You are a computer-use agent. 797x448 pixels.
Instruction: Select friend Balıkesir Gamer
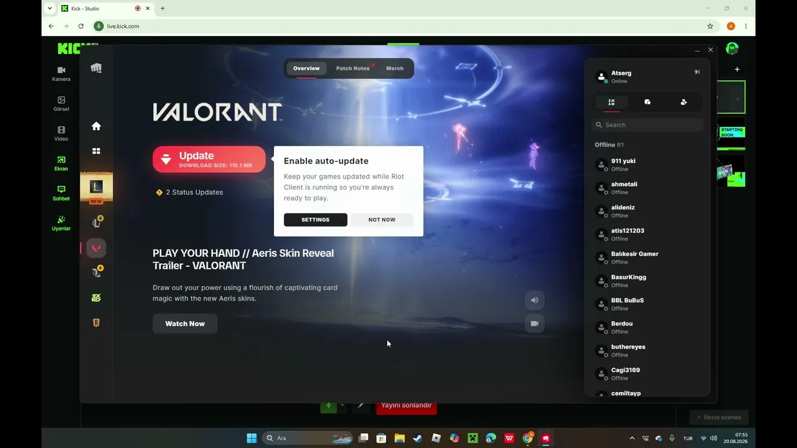tap(648, 258)
